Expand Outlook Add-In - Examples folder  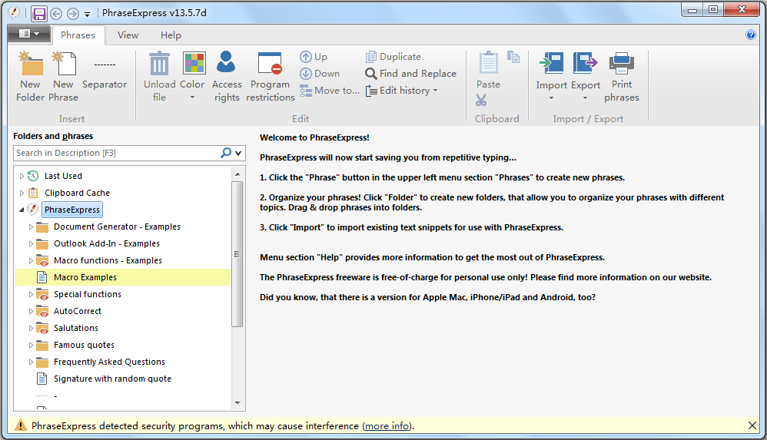31,243
